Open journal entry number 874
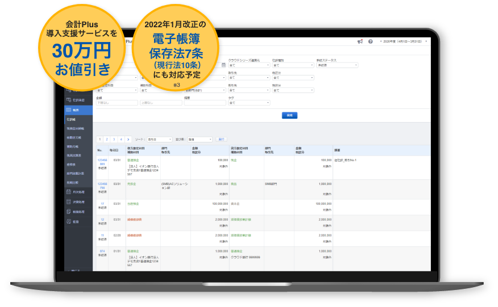498x307 pixels. coord(102,251)
